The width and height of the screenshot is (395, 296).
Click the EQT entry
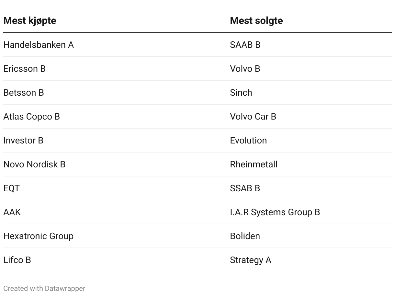coord(12,188)
